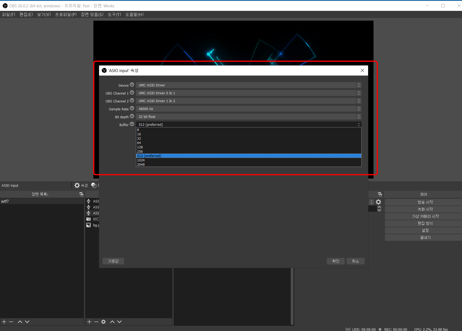Start recording with 녹화 시작

coord(423,209)
